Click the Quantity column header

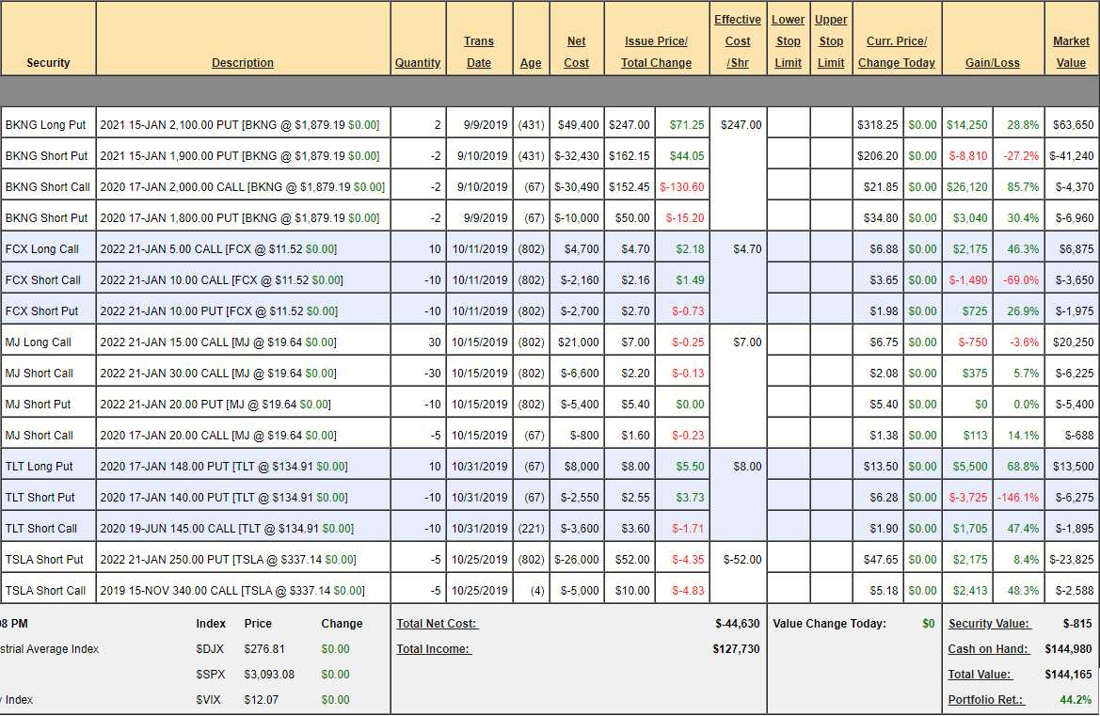pyautogui.click(x=418, y=63)
